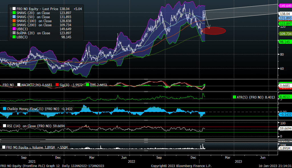
Task: Select the 'SMAVG (50) on Close' legend label
Action: pyautogui.click(x=33, y=17)
